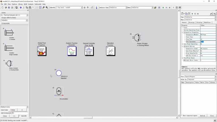
Task: Expand the Save Final Operating node
Action: click(x=183, y=44)
